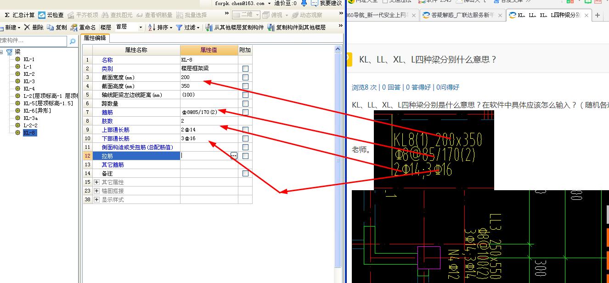Click 动态观察 orbit view tool
The height and width of the screenshot is (283, 609).
tap(307, 15)
